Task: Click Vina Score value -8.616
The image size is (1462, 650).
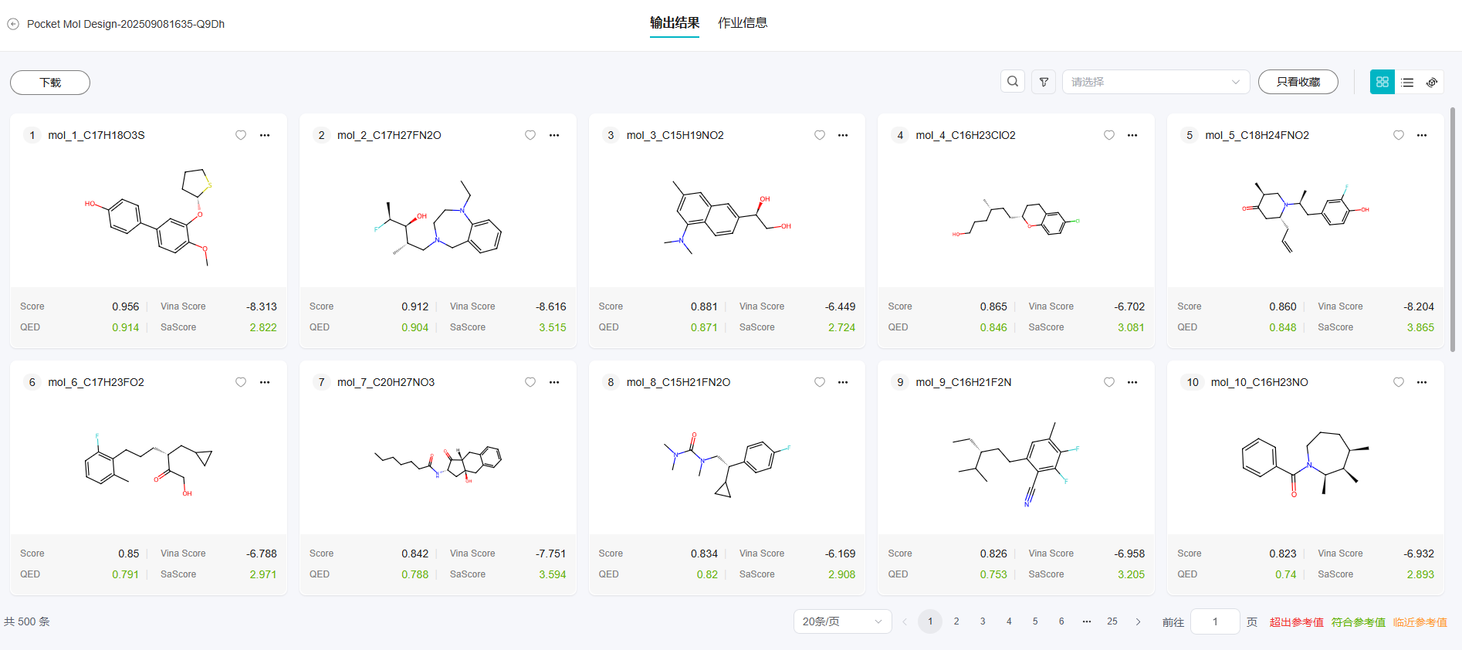Action: [x=551, y=306]
